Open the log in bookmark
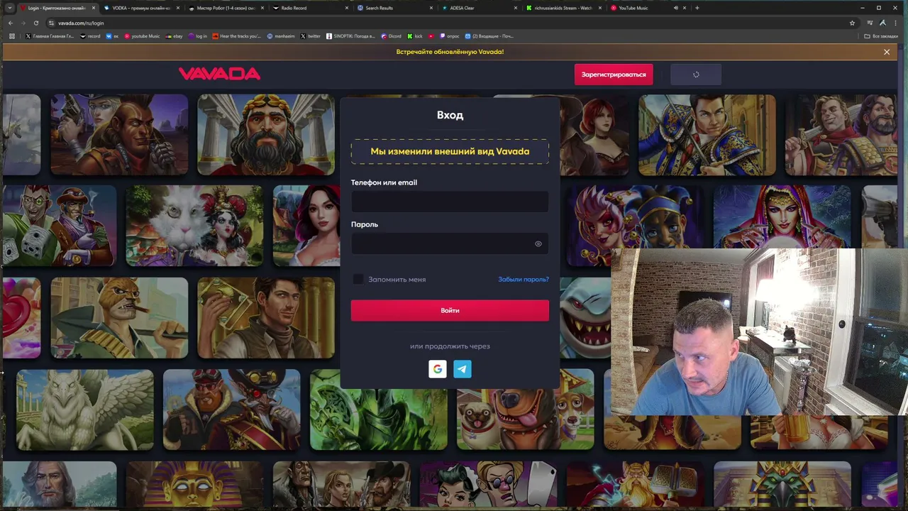 pos(198,36)
